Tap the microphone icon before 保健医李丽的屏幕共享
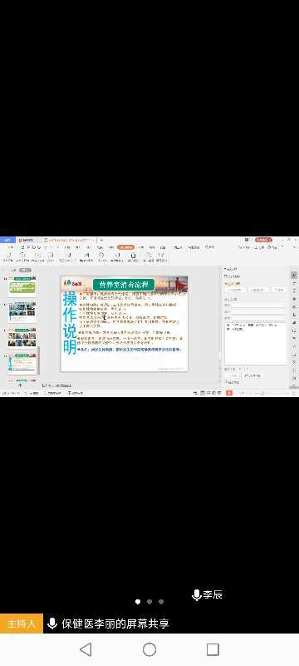Image resolution: width=299 pixels, height=666 pixels. tap(52, 624)
